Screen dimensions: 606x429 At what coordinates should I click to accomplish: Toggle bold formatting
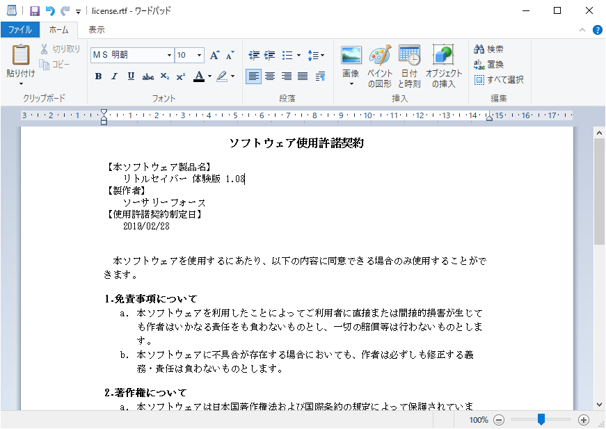coord(99,76)
